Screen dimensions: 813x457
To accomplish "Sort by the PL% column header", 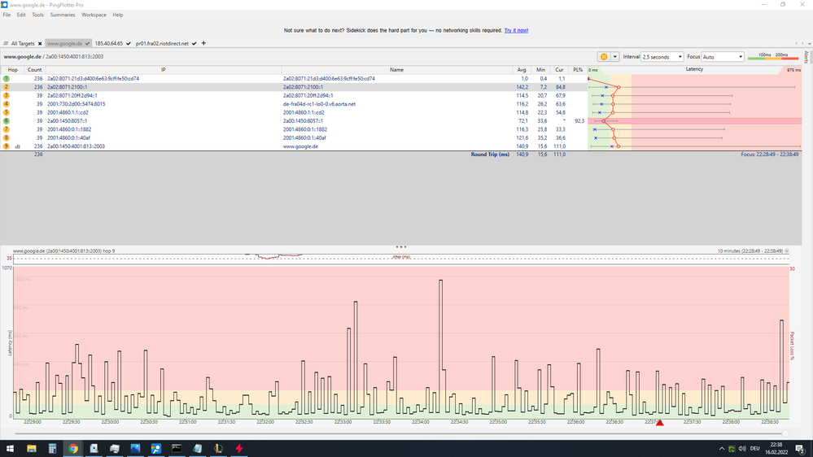I will pyautogui.click(x=578, y=70).
